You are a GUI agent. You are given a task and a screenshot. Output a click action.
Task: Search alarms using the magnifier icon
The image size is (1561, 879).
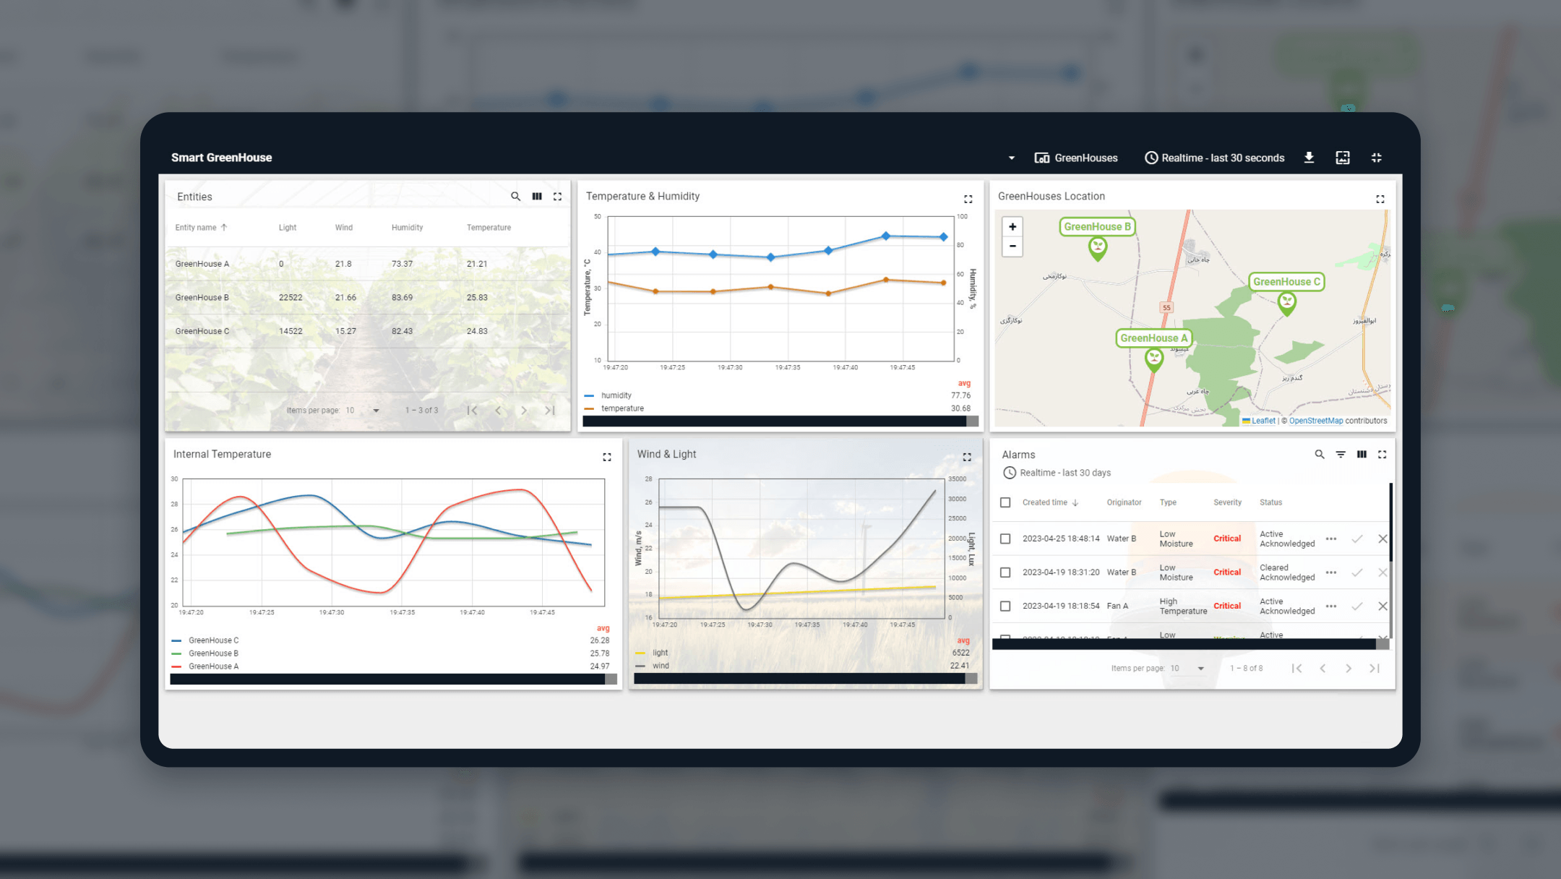tap(1320, 455)
